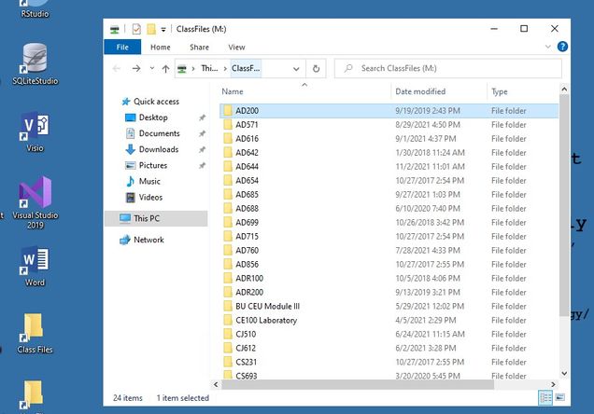
Task: Open the recent locations dropdown arrow
Action: click(x=150, y=69)
